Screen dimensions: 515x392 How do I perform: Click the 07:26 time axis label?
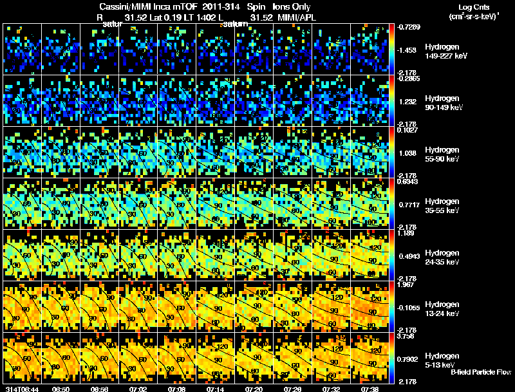coord(293,389)
